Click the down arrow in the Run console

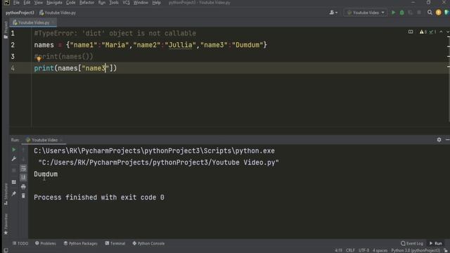pos(23,159)
